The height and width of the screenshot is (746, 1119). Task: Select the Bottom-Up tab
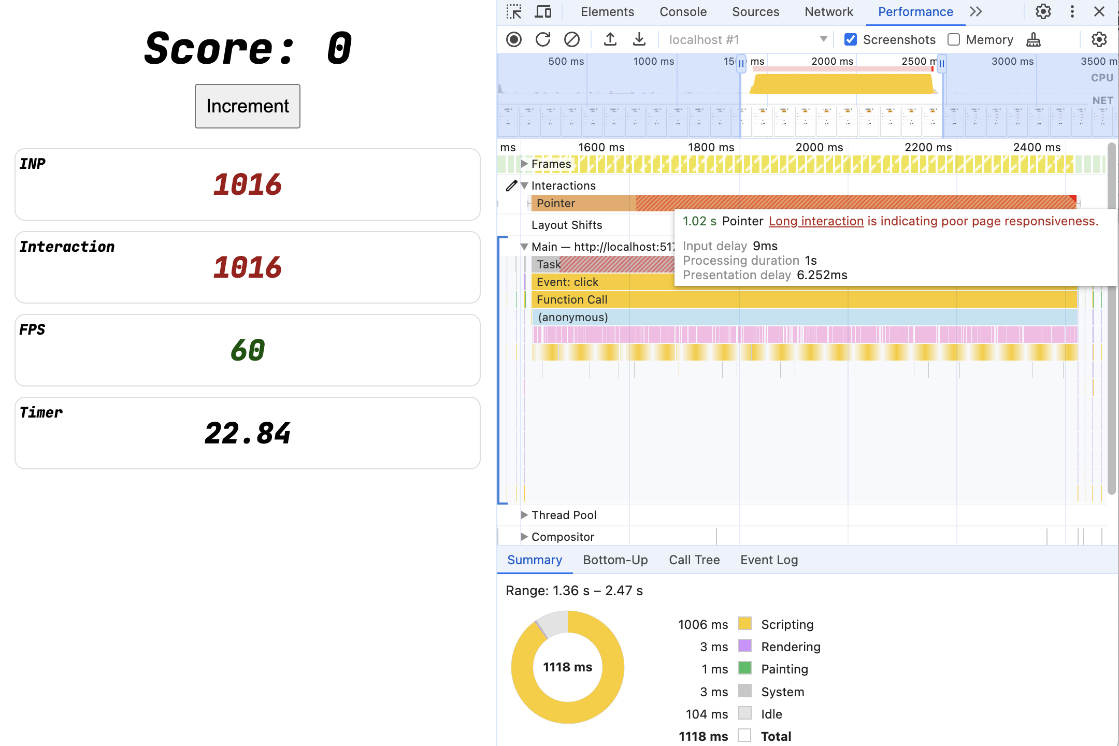click(x=615, y=559)
